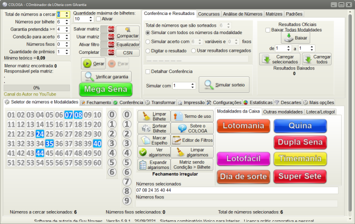
Task: Adjust Quantidade máxima de bilhetes stepper
Action: point(91,19)
